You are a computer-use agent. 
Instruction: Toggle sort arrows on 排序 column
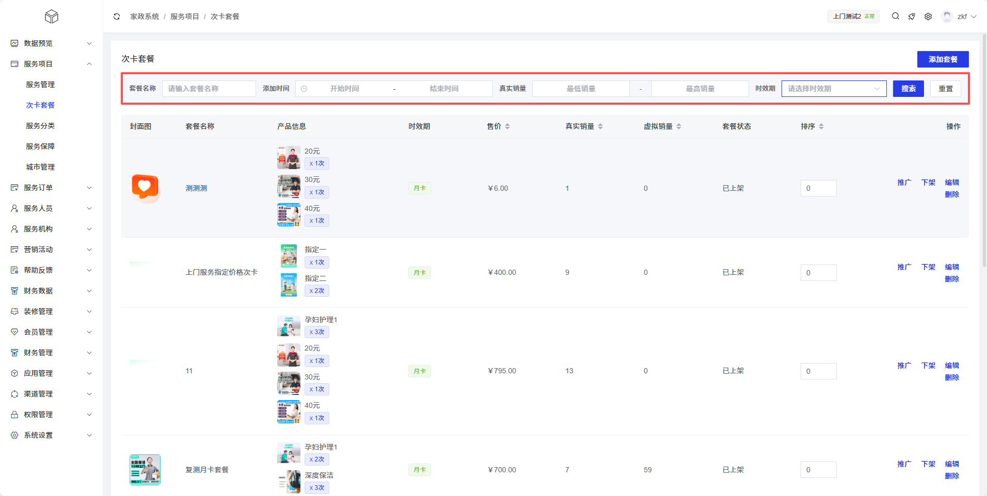[x=821, y=126]
